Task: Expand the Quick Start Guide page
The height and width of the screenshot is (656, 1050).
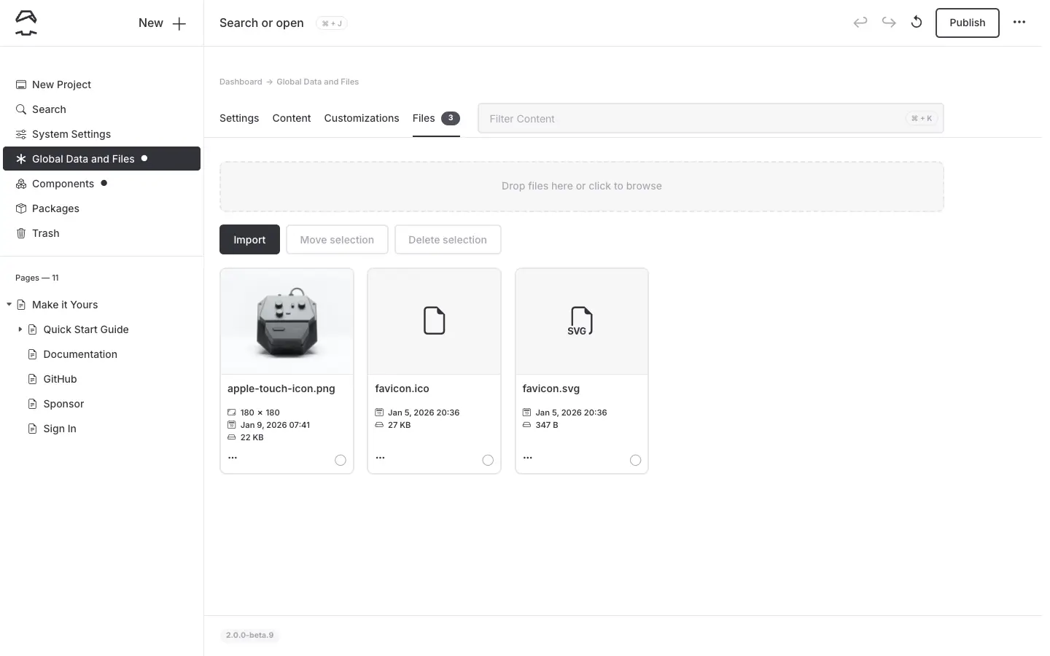Action: (20, 329)
